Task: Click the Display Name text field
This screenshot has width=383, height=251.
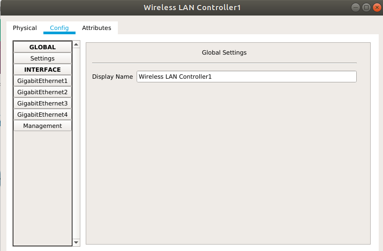Action: point(246,77)
